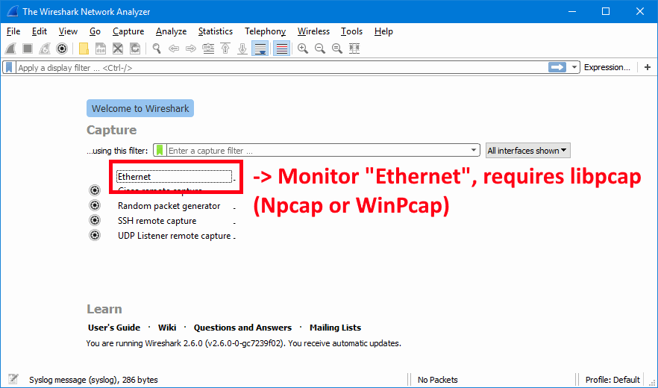Image resolution: width=658 pixels, height=388 pixels.
Task: Open the Edit menu
Action: point(39,31)
